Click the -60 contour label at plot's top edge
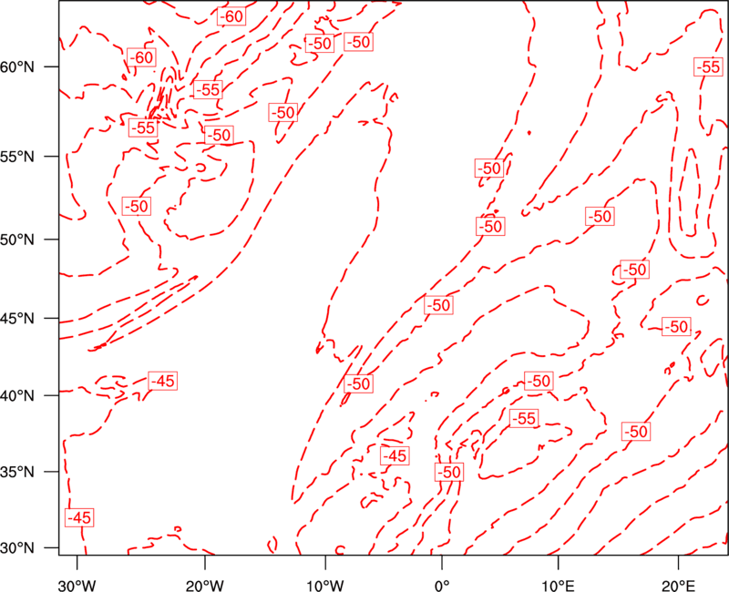The image size is (729, 592). pyautogui.click(x=231, y=16)
